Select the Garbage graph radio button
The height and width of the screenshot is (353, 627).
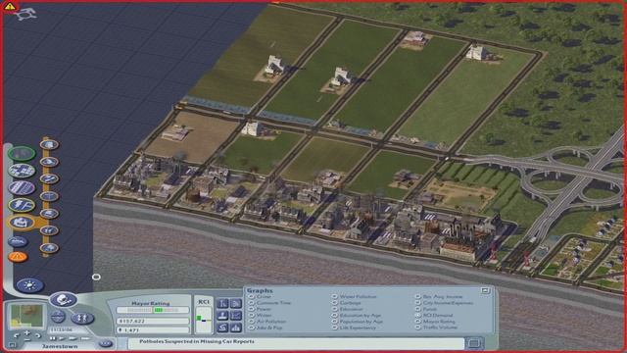335,303
